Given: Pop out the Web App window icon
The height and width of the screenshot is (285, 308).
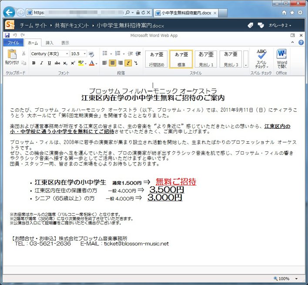Looking at the screenshot, I should [x=292, y=35].
